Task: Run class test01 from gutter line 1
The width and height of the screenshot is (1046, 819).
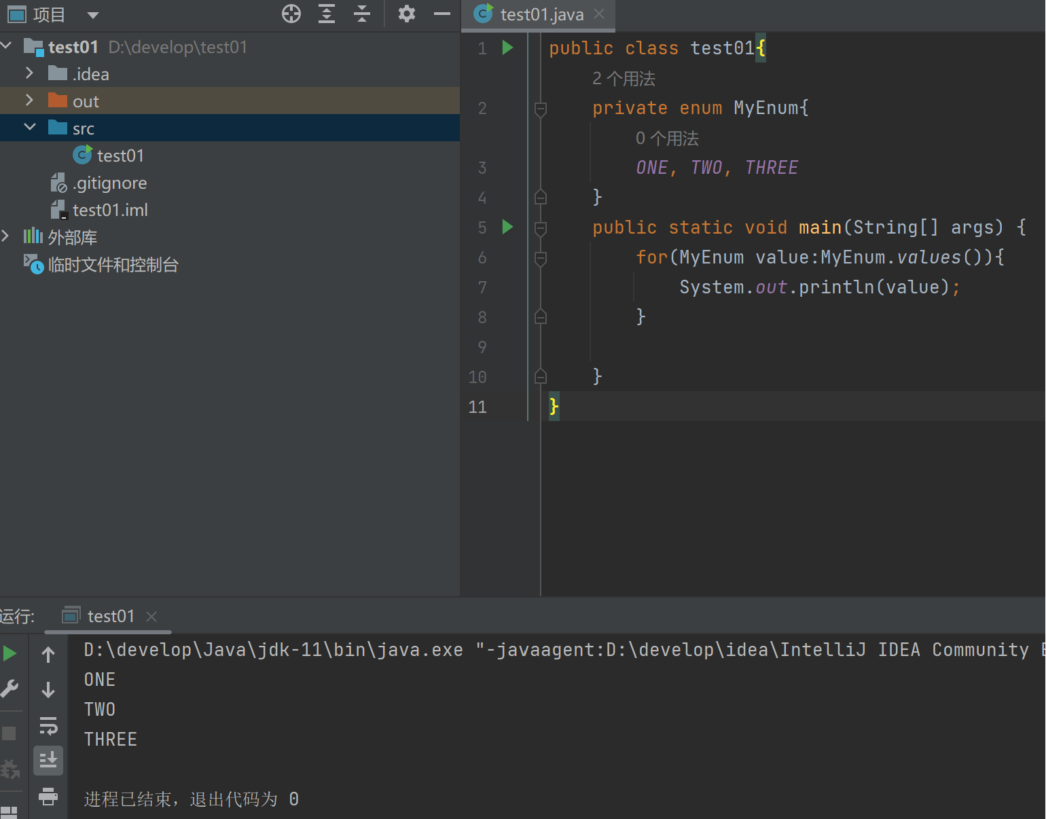Action: point(507,48)
